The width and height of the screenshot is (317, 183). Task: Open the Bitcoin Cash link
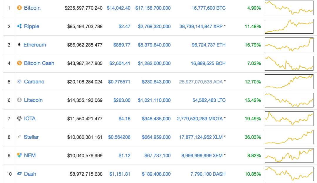pyautogui.click(x=39, y=63)
